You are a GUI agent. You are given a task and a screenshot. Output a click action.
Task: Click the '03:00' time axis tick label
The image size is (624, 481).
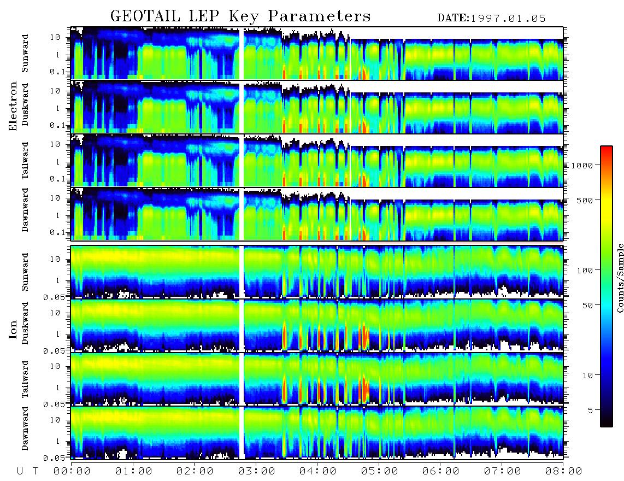pyautogui.click(x=257, y=472)
